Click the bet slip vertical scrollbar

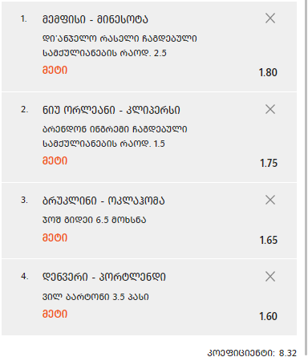tap(306, 174)
